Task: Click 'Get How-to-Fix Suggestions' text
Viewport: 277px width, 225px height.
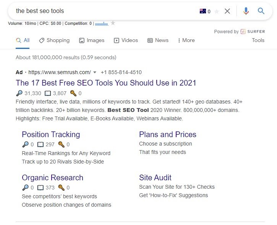Action: pos(173,195)
